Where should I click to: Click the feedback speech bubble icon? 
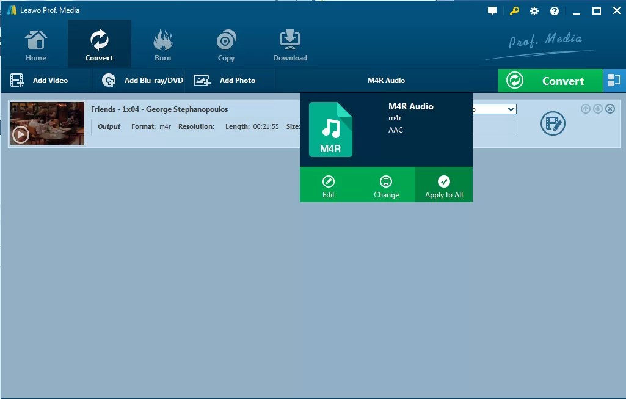[492, 10]
